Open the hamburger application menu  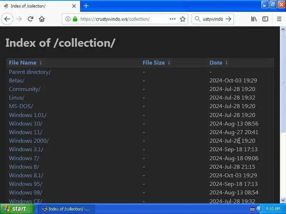279,19
